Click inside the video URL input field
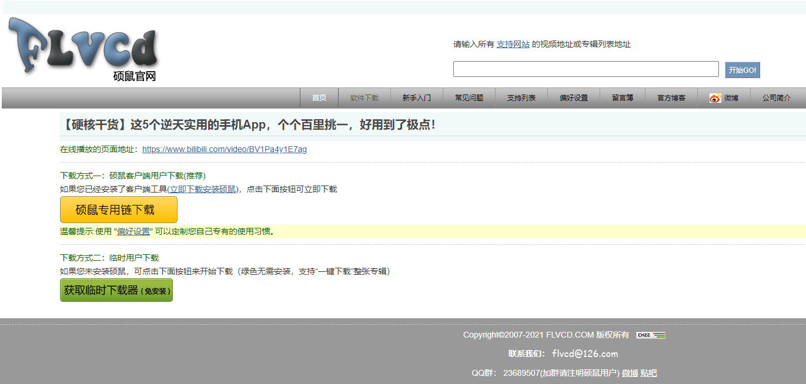Viewport: 806px width, 384px height. [x=586, y=69]
